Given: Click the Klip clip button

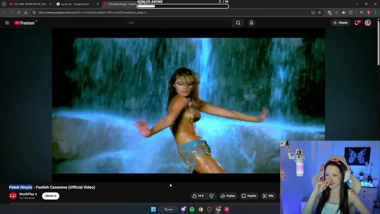Looking at the screenshot, I should [268, 196].
